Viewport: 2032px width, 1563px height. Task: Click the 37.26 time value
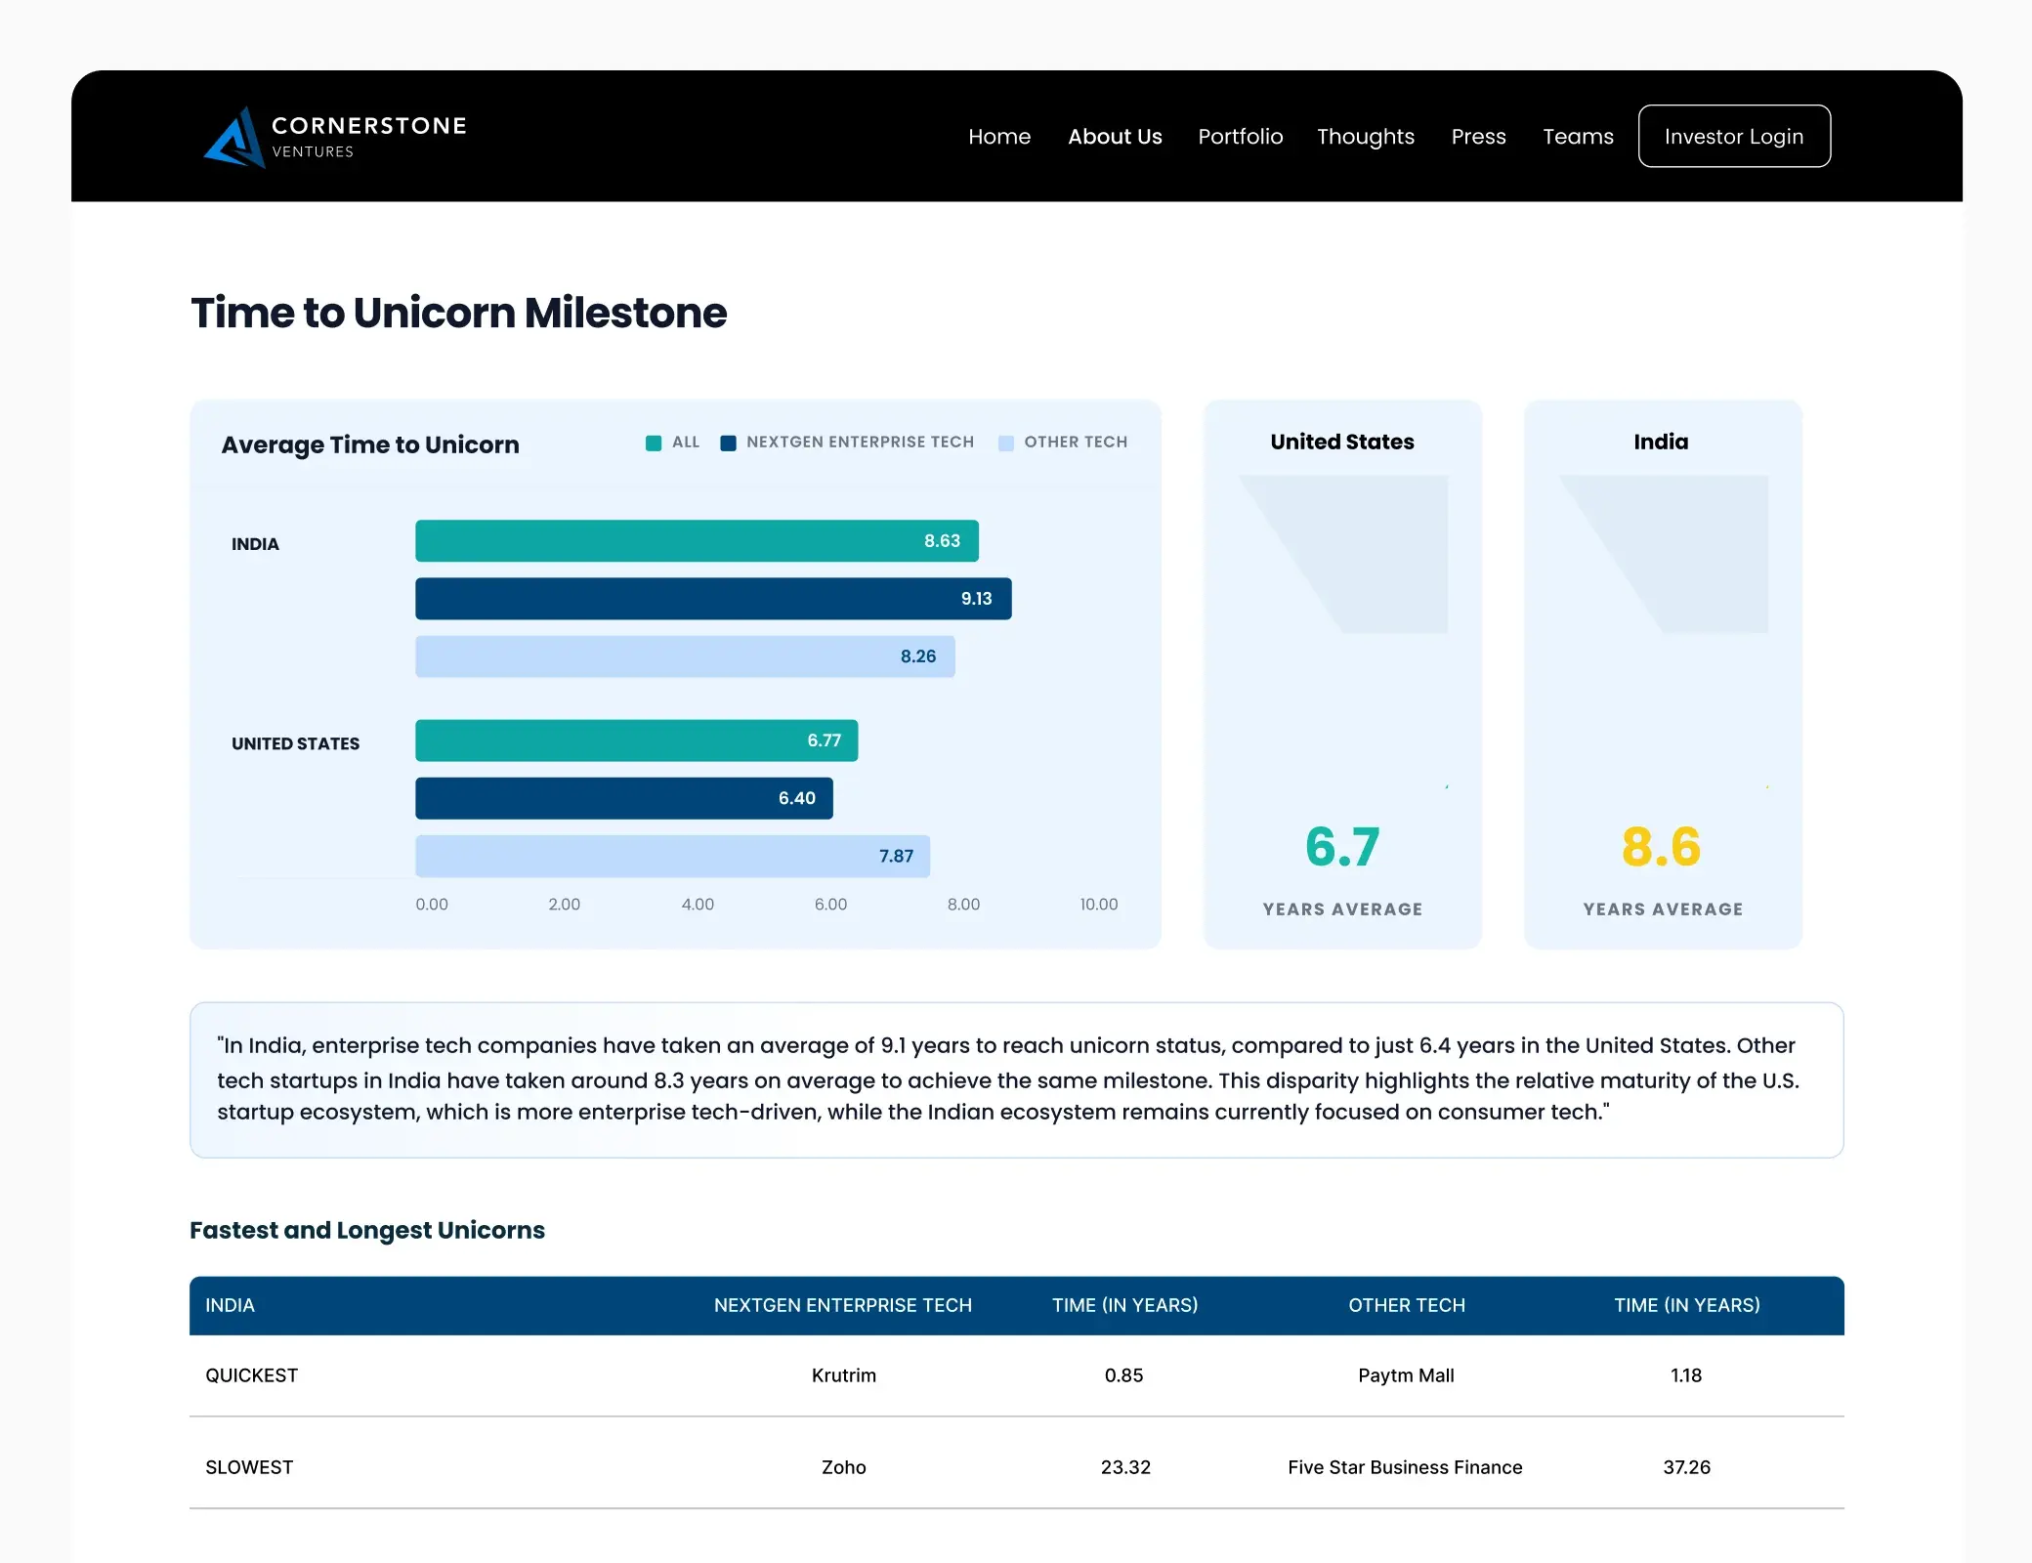pyautogui.click(x=1686, y=1467)
